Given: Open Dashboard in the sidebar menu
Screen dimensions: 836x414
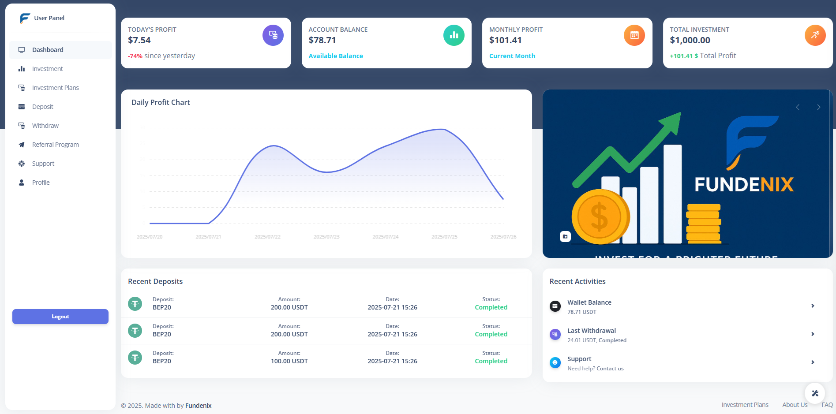Looking at the screenshot, I should 60,50.
